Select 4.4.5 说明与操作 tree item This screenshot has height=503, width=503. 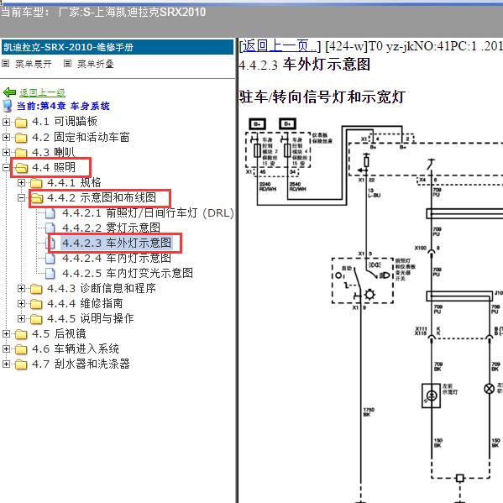pos(91,318)
